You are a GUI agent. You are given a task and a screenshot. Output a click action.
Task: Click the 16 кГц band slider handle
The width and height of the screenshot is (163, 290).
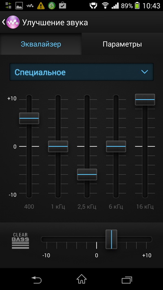pyautogui.click(x=145, y=100)
